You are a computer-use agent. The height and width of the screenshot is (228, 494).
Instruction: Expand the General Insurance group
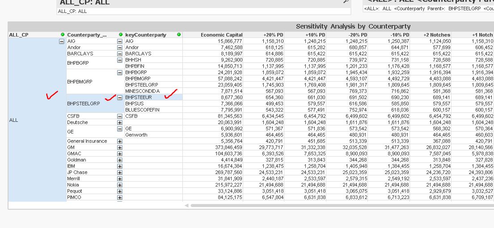[120, 141]
